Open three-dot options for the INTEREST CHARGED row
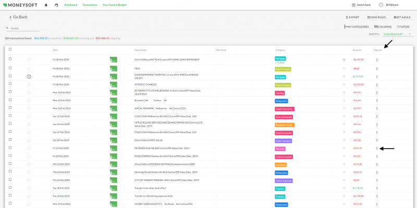This screenshot has height=208, width=417. pyautogui.click(x=377, y=84)
